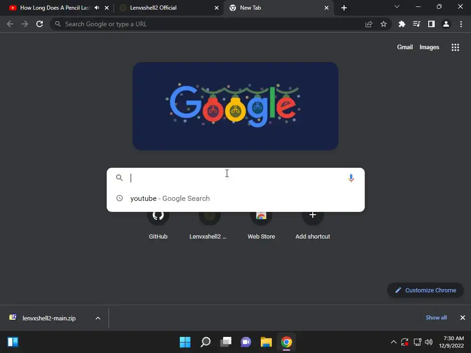Open Windows taskbar search
This screenshot has width=471, height=353.
pos(206,342)
